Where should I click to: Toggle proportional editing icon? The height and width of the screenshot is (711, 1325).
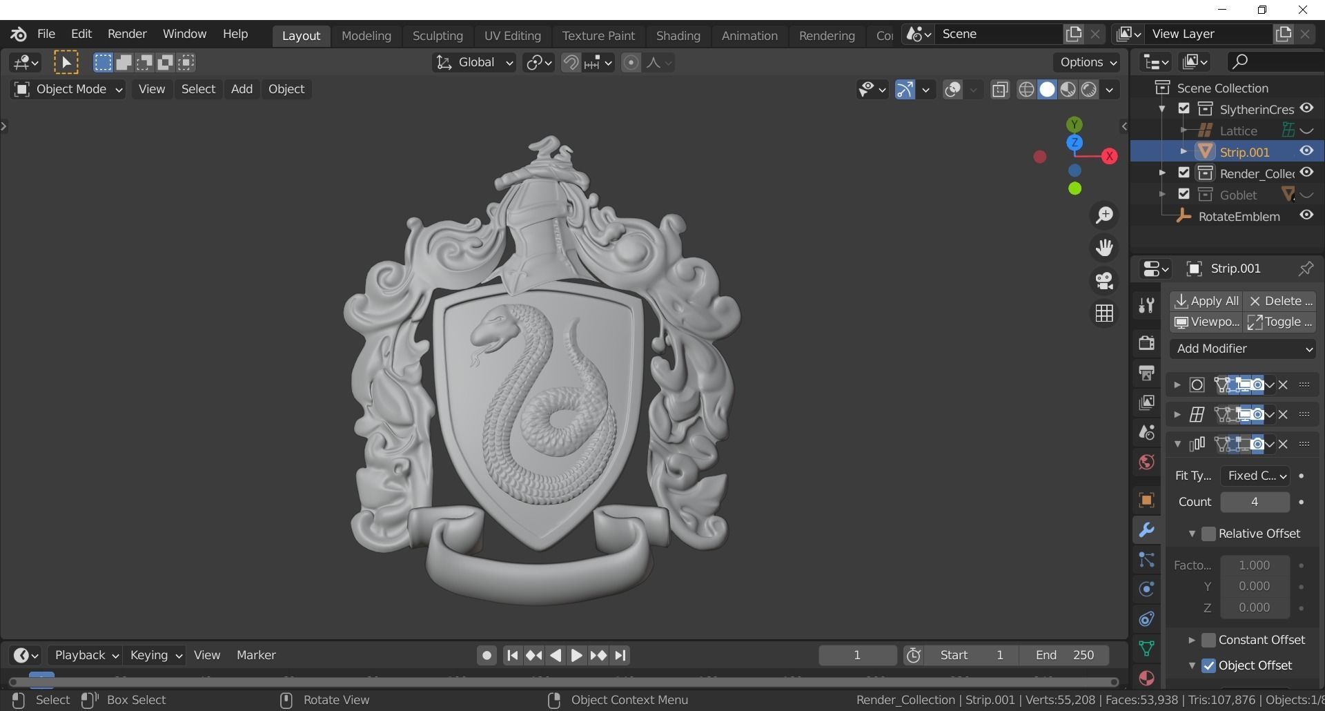click(x=631, y=63)
